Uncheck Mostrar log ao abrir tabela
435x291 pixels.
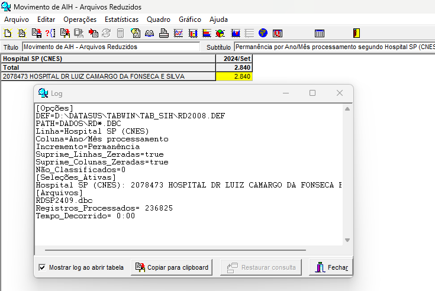42,267
